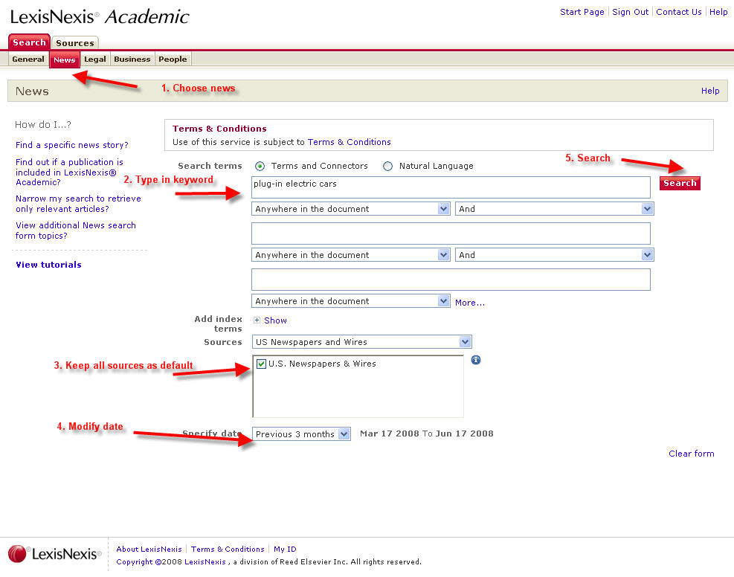Expand the US Newspapers and Wires sources dropdown
This screenshot has height=577, width=734.
362,342
